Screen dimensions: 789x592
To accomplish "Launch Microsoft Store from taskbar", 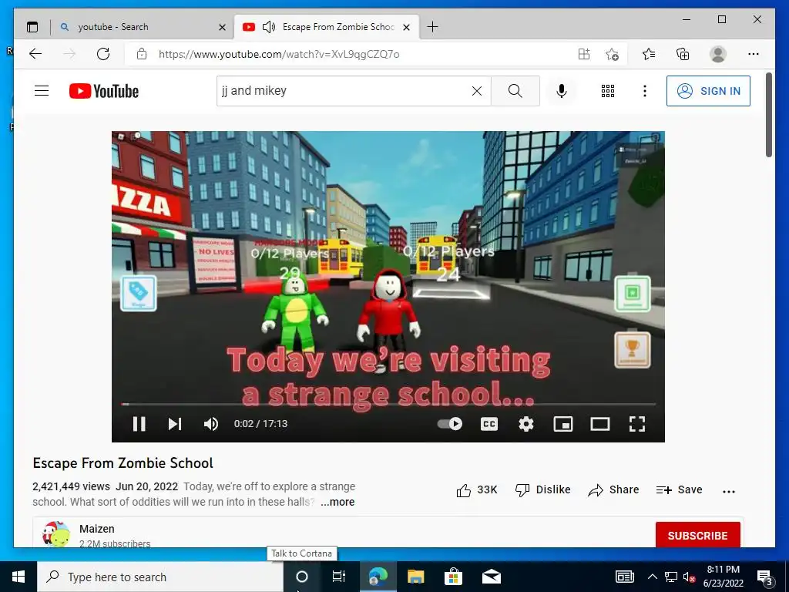I will tap(453, 577).
